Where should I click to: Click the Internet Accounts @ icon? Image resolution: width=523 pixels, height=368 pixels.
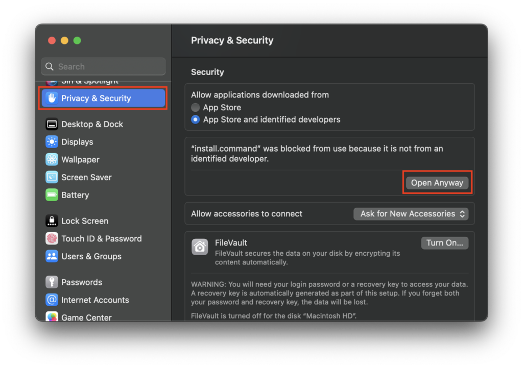coord(52,300)
